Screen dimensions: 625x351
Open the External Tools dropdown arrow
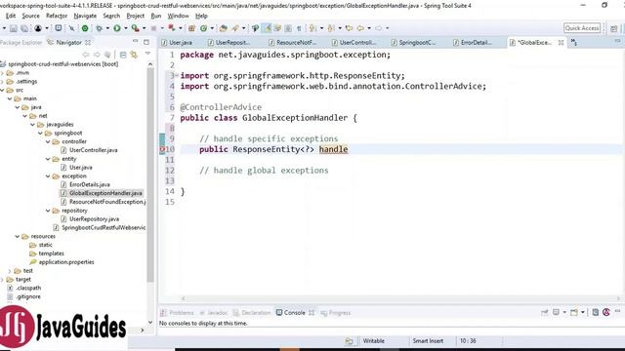coord(144,28)
